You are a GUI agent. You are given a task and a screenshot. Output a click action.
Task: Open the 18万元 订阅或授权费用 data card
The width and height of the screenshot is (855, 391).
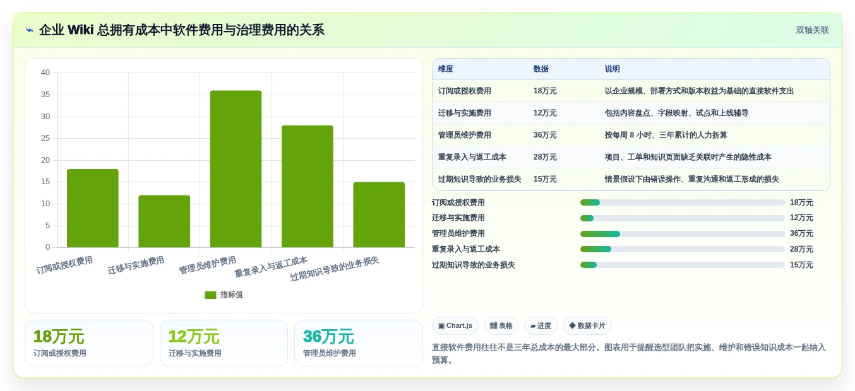[x=89, y=343]
